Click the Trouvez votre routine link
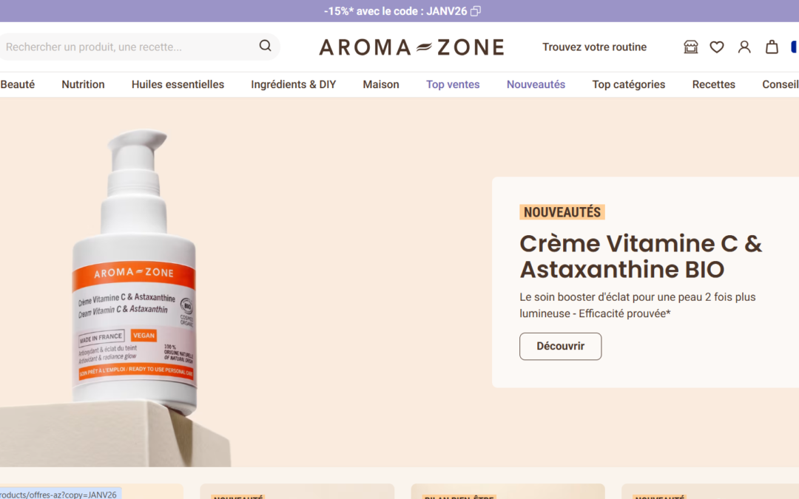The width and height of the screenshot is (799, 499). click(595, 47)
